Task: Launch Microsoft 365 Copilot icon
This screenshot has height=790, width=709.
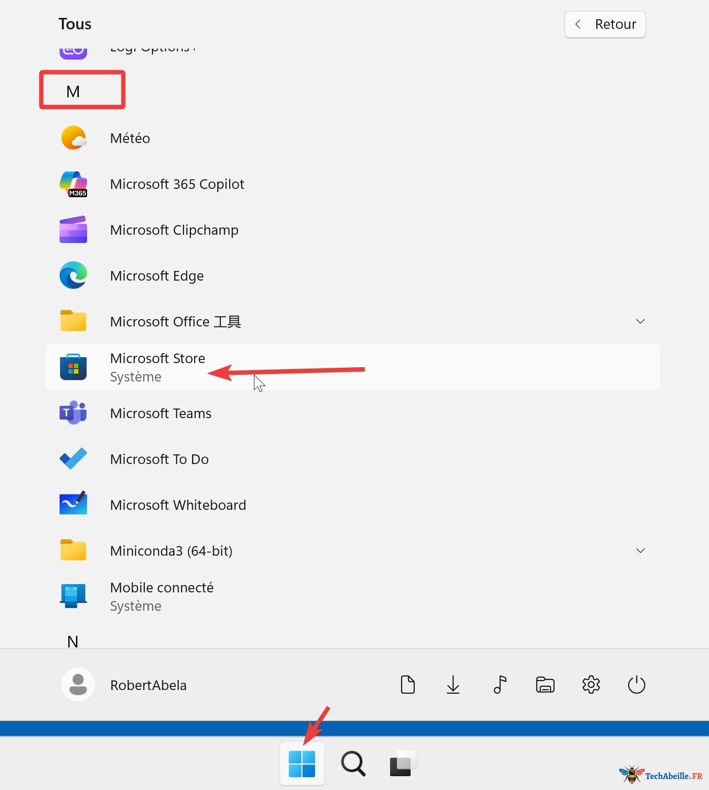Action: click(73, 184)
